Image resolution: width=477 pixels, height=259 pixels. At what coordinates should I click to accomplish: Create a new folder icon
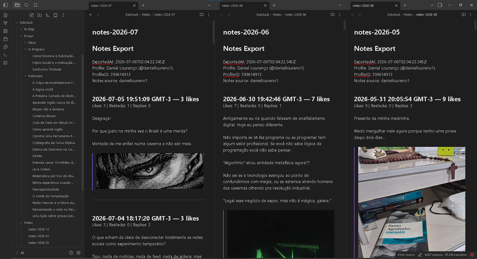click(39, 15)
